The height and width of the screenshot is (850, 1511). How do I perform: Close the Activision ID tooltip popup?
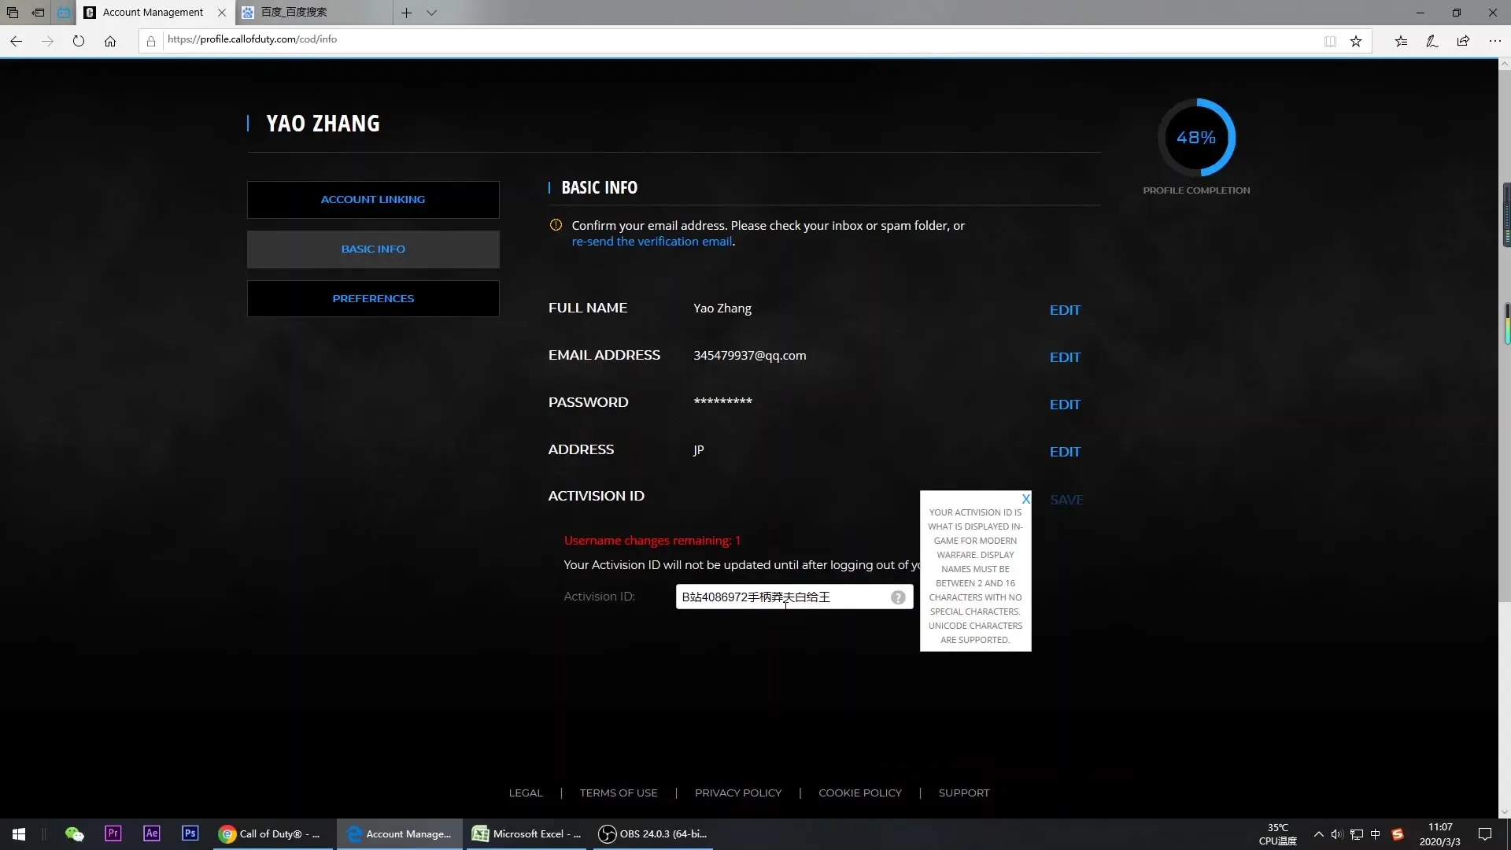pyautogui.click(x=1025, y=499)
